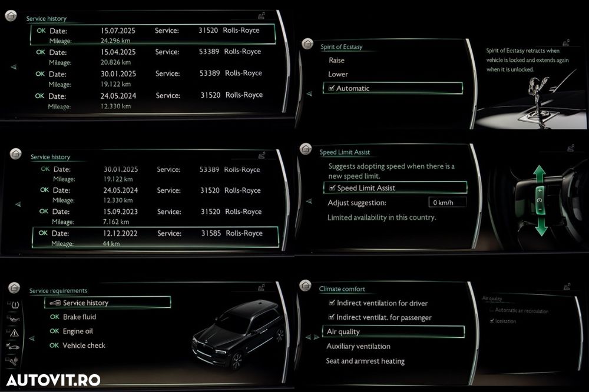Select the 12.12.2022 service record
Screen dimensions: 589x392
[155, 237]
